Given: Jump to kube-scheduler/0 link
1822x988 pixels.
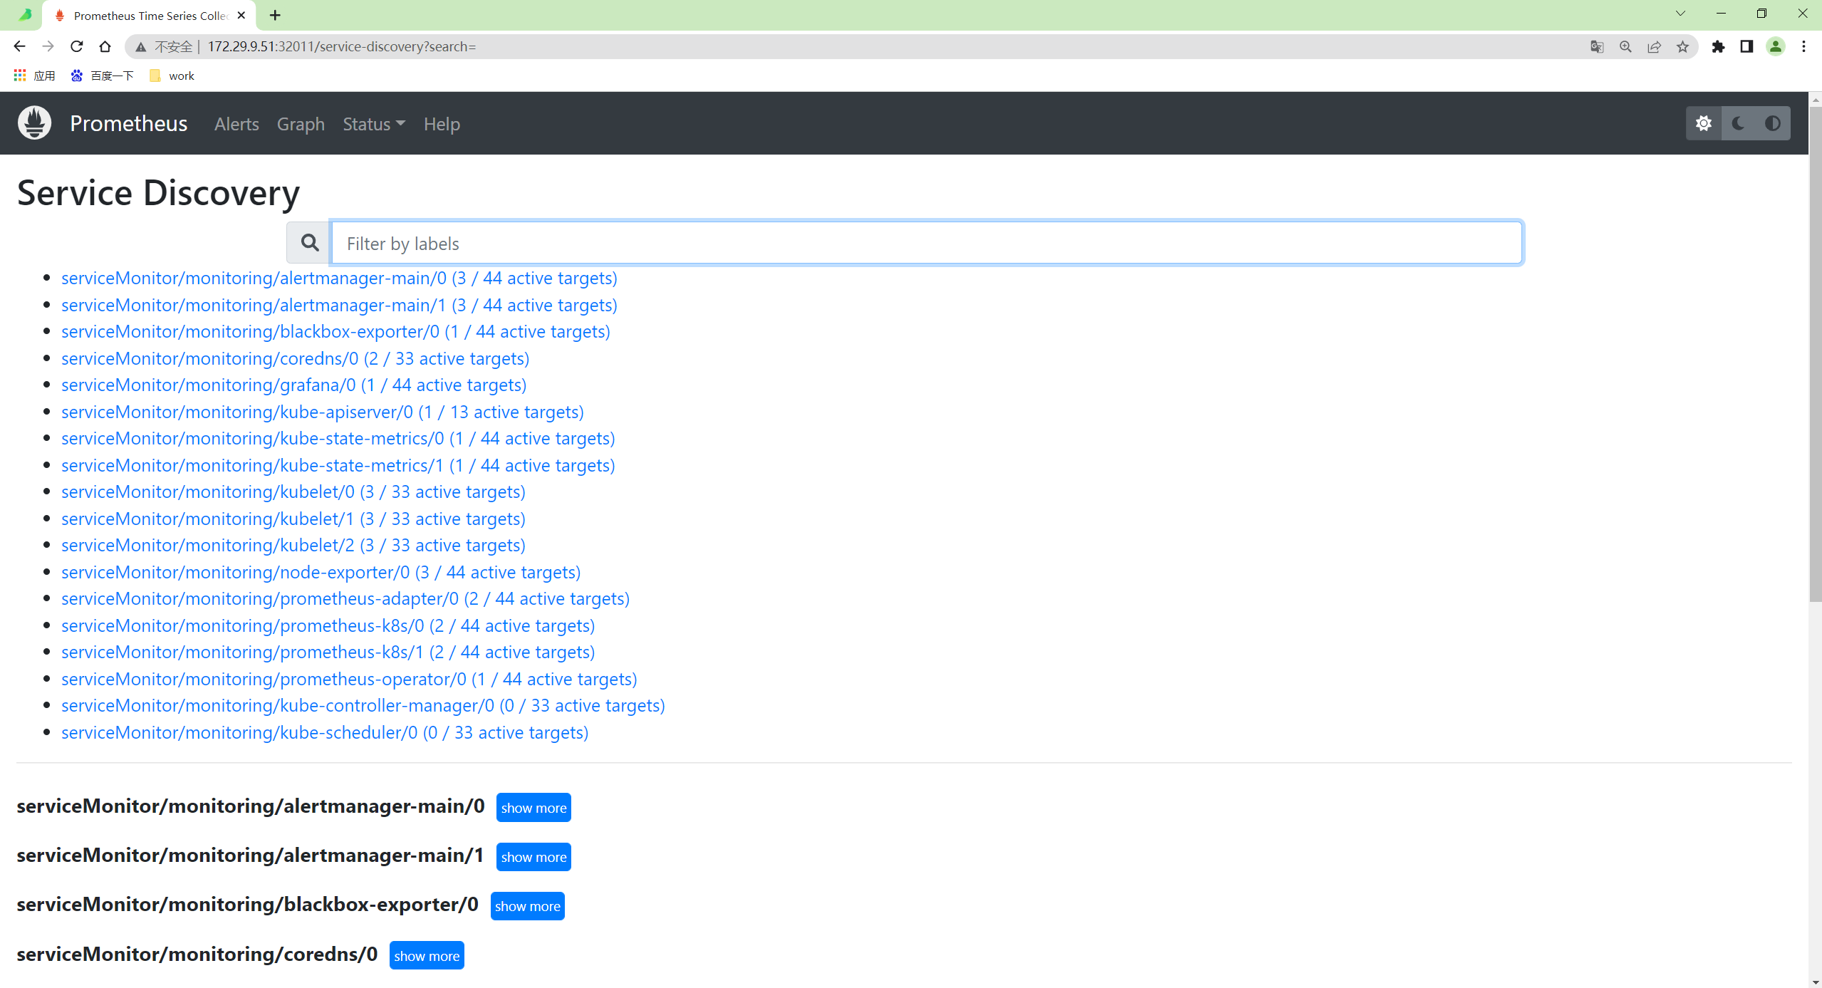Looking at the screenshot, I should pos(325,732).
